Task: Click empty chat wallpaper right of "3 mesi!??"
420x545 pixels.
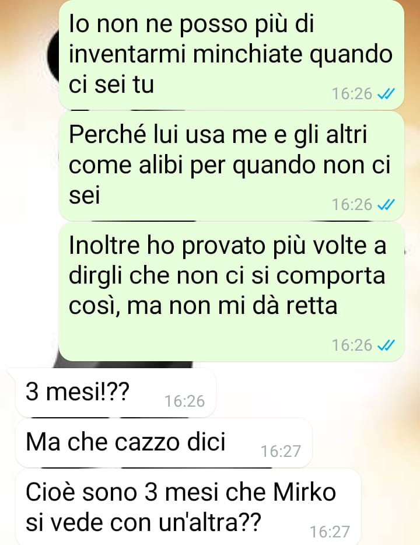Action: point(313,393)
